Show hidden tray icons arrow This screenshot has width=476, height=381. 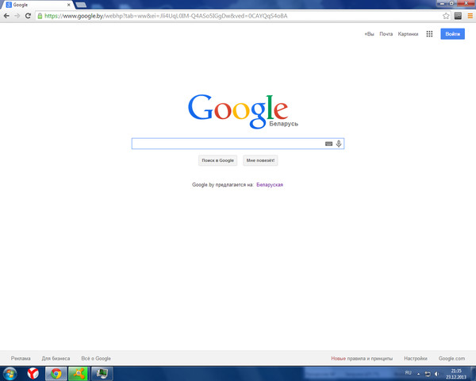(418, 374)
